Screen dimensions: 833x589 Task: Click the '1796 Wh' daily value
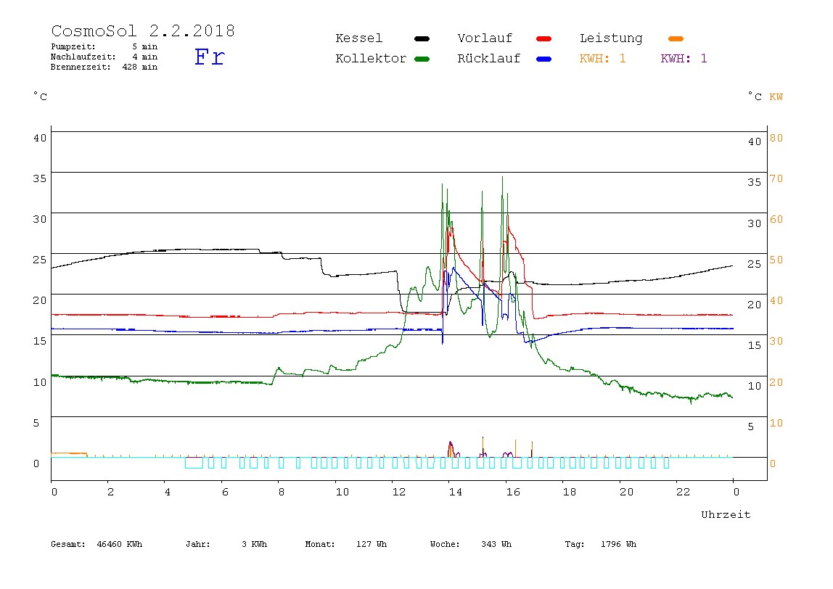click(618, 544)
